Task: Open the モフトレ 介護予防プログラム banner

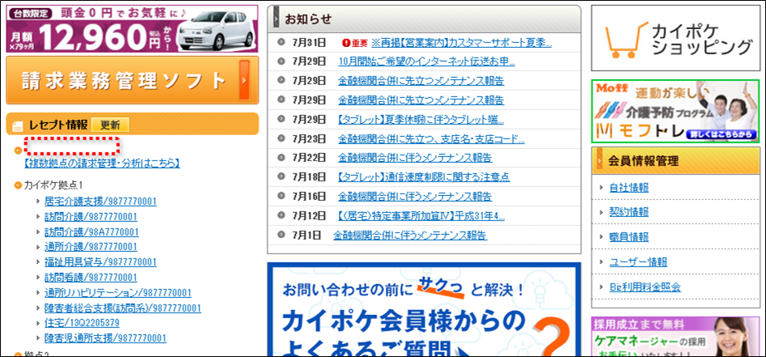Action: tap(676, 111)
